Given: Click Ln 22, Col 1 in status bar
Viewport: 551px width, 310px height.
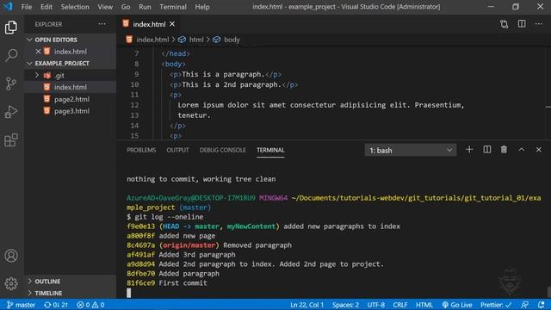Looking at the screenshot, I should 306,305.
